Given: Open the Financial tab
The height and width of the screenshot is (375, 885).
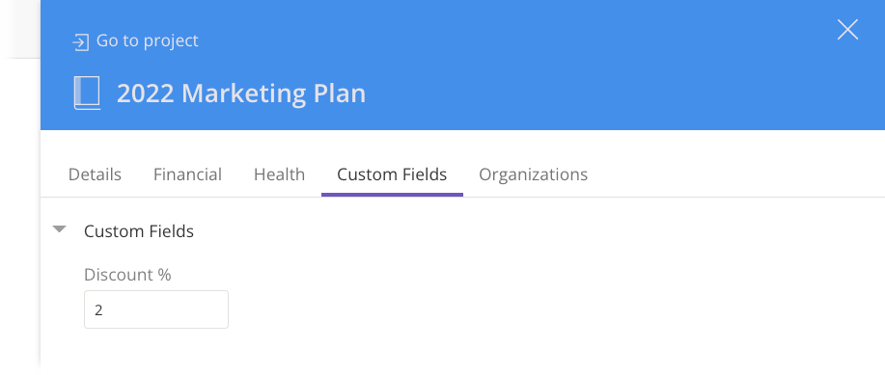Looking at the screenshot, I should click(x=187, y=174).
